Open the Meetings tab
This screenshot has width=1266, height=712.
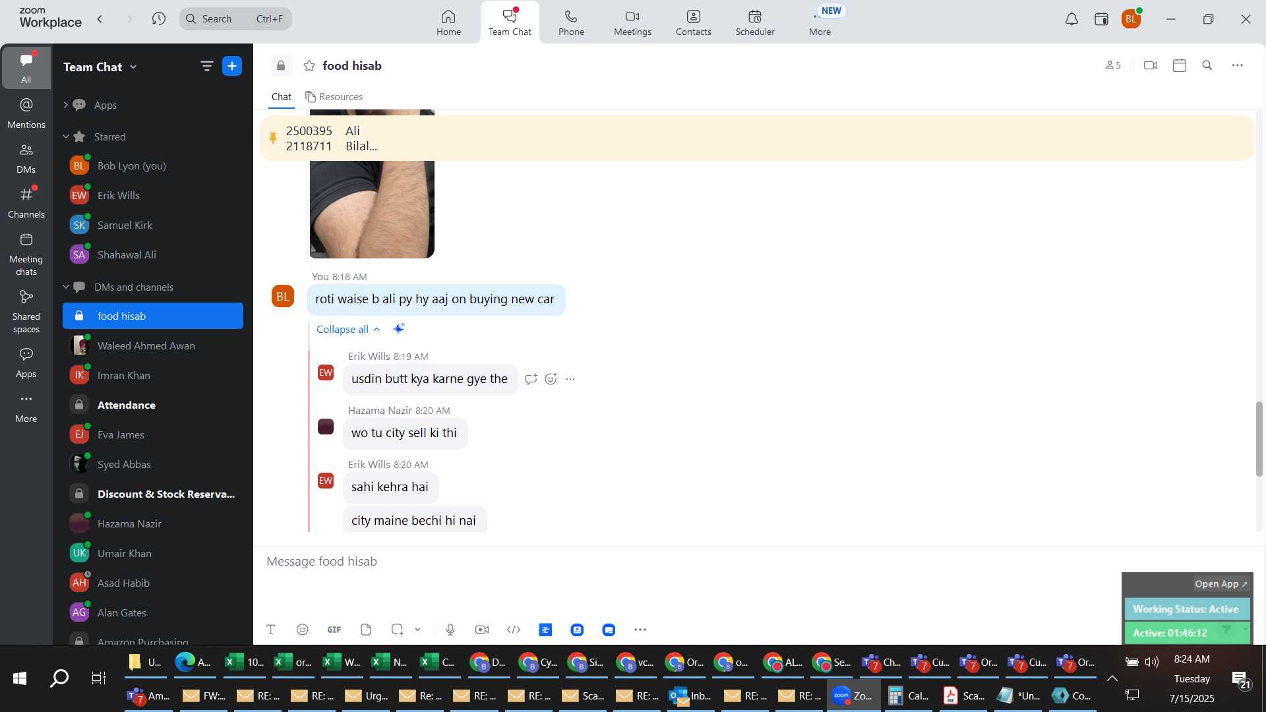(x=632, y=22)
